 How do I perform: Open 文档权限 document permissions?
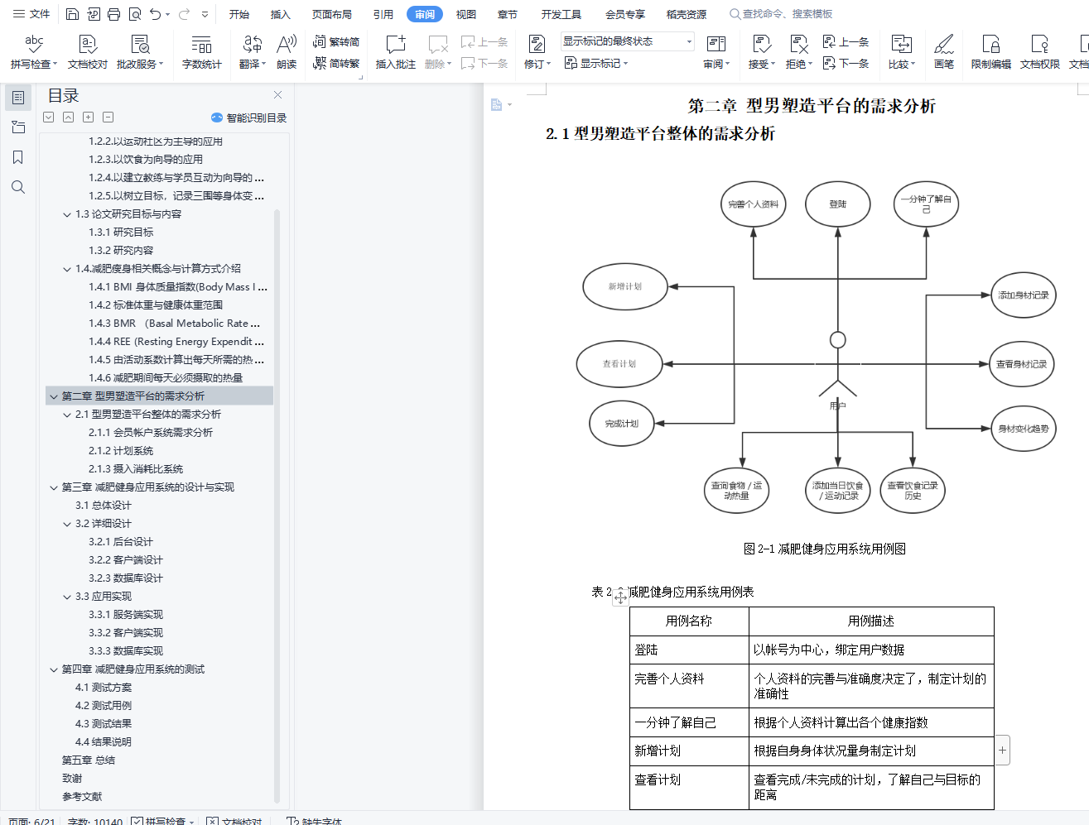click(1040, 52)
